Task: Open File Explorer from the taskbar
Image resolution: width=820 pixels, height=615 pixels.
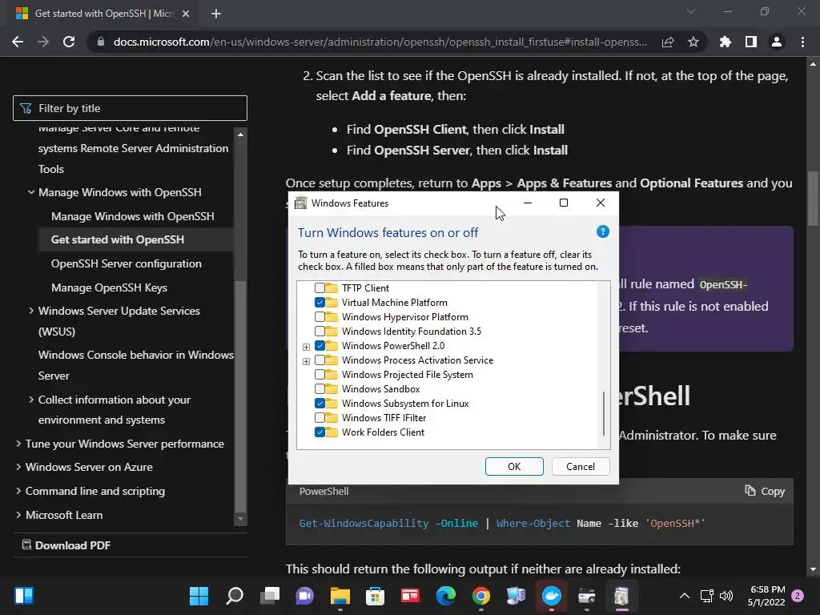Action: (x=340, y=596)
